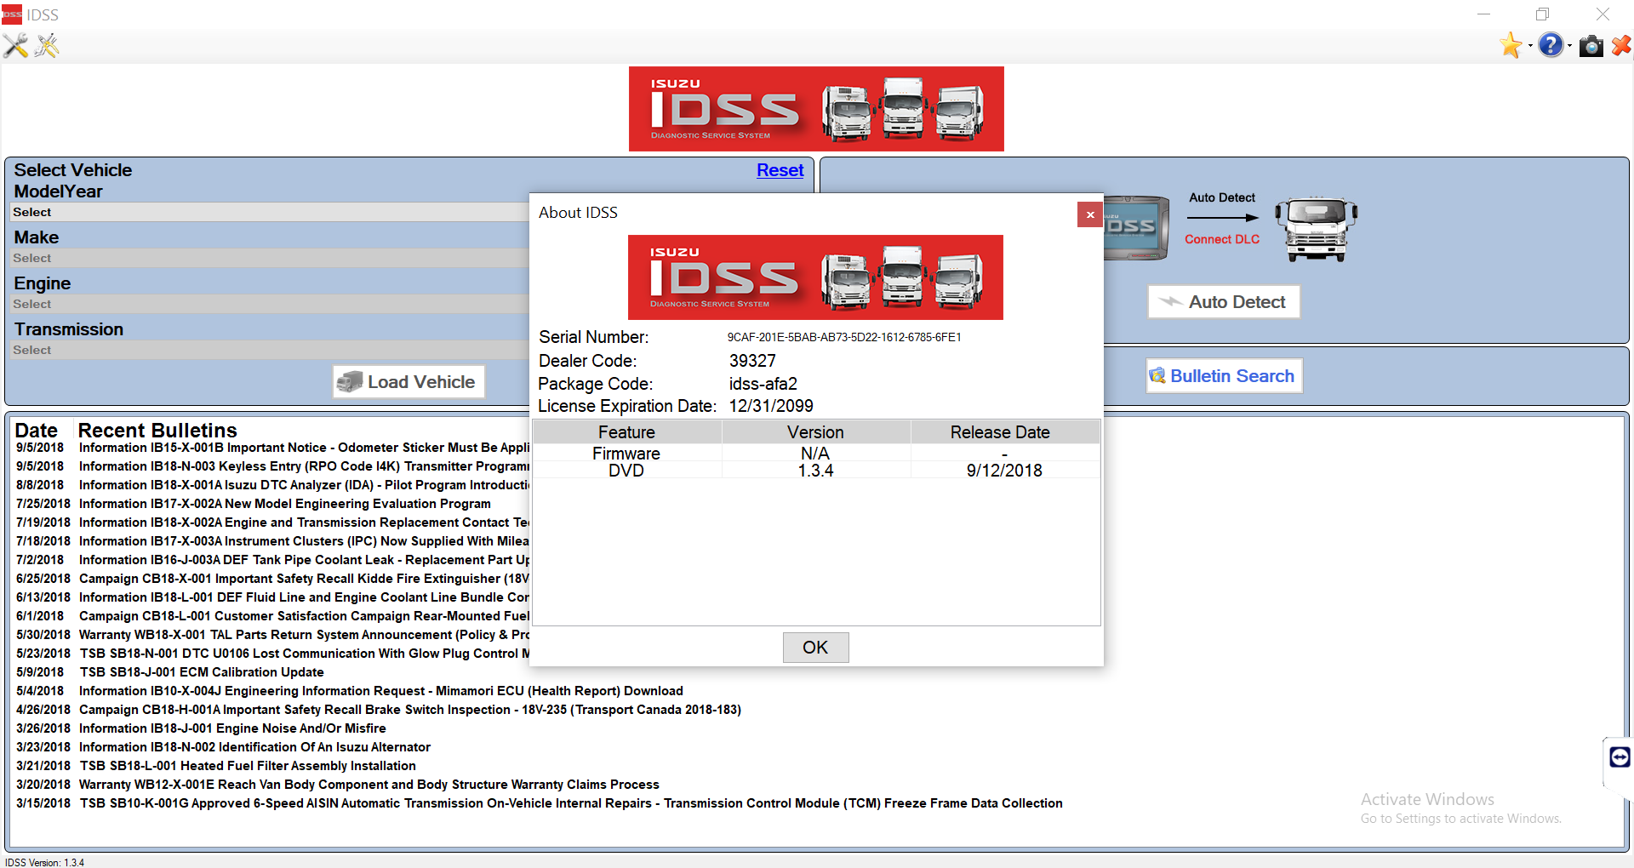The width and height of the screenshot is (1634, 868).
Task: Click the DVD release date 9/12/2018
Action: pos(1004,471)
